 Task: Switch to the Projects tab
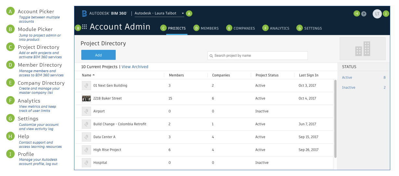pyautogui.click(x=177, y=28)
